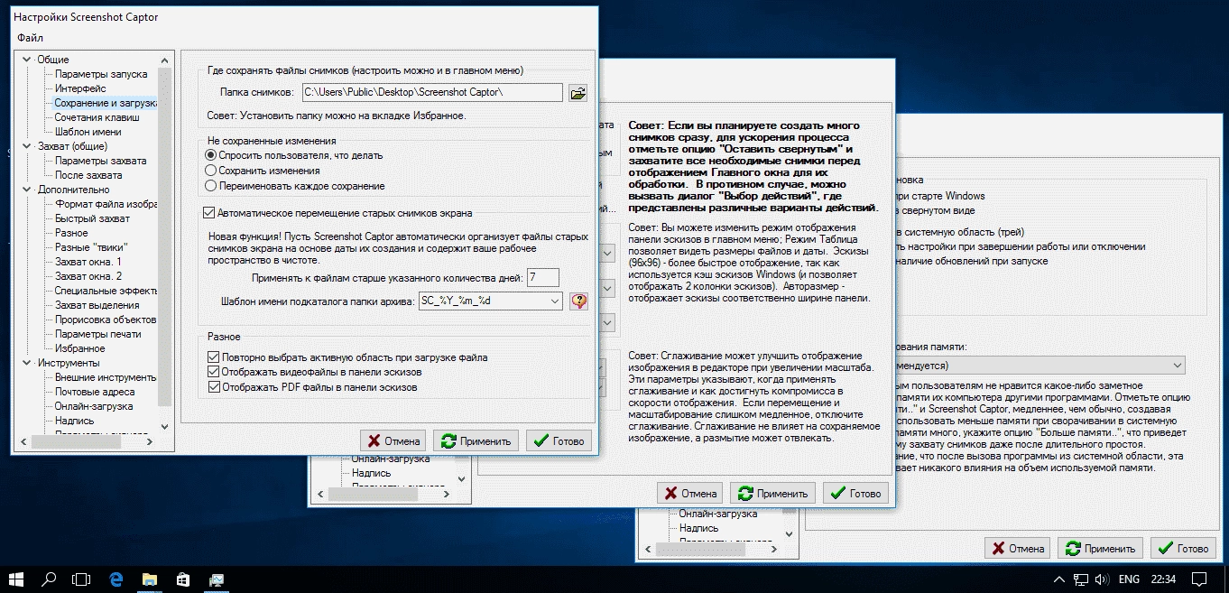Click Применить in the rearmost window
This screenshot has height=593, width=1229.
(1101, 549)
